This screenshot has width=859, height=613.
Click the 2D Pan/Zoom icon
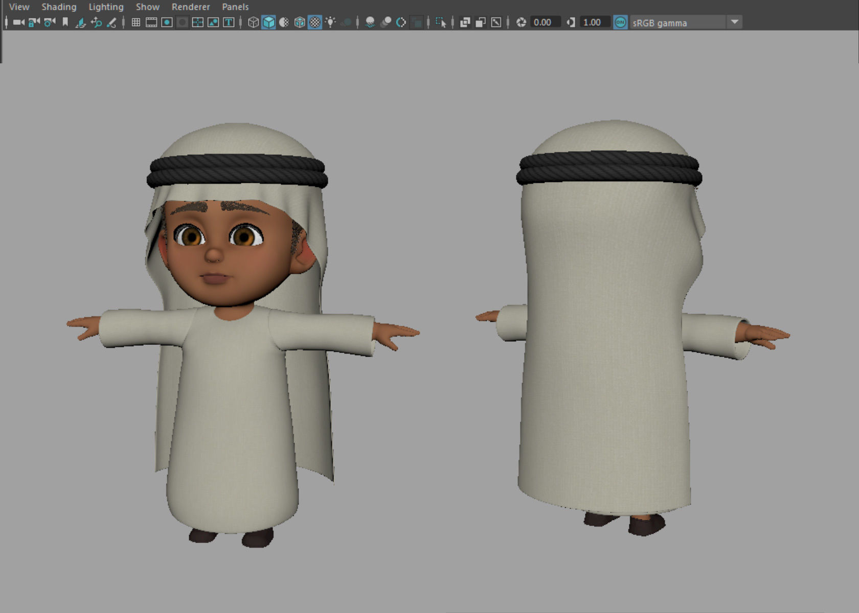[96, 22]
